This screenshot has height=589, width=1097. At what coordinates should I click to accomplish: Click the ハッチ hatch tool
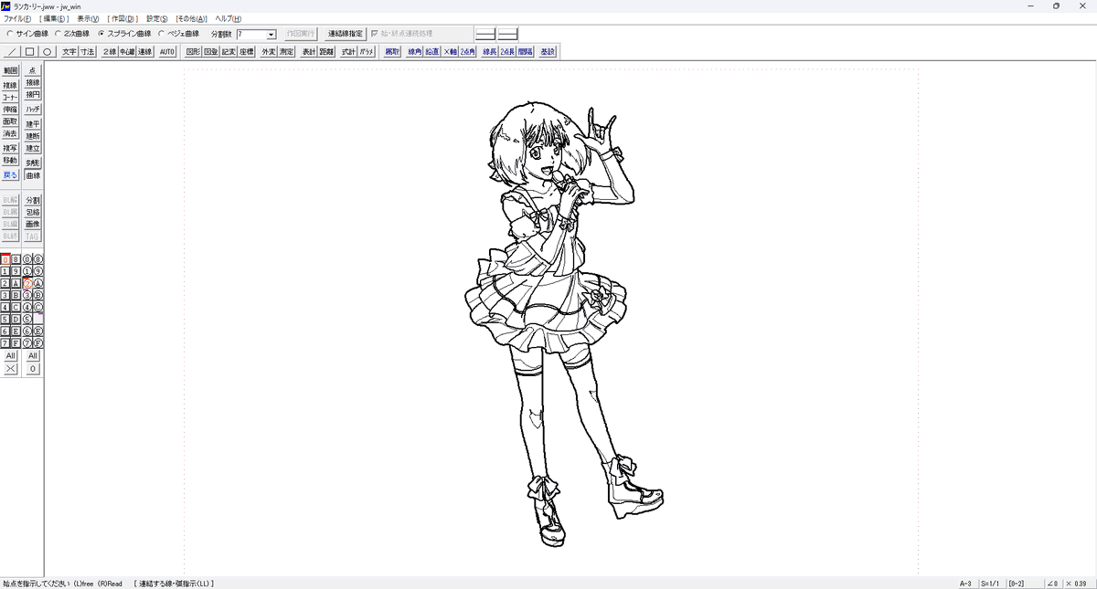click(33, 109)
